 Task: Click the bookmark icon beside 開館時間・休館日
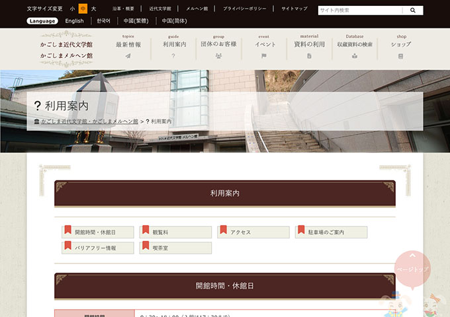67,230
